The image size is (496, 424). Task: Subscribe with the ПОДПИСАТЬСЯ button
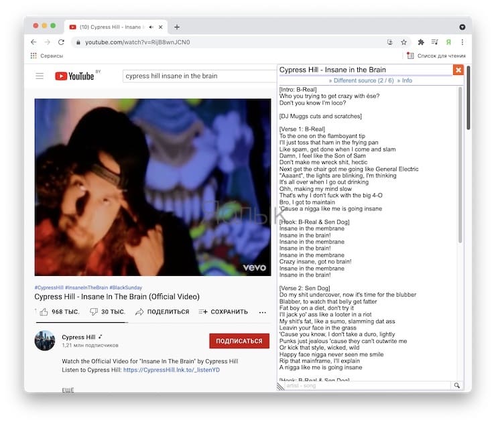pos(239,341)
